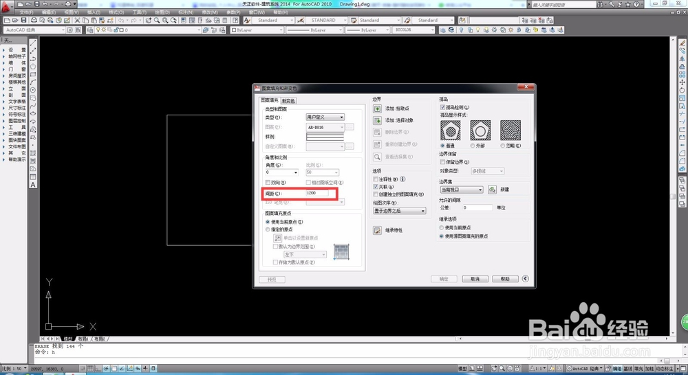This screenshot has width=688, height=375.
Task: Enable the 保留边界 checkbox
Action: coord(442,162)
